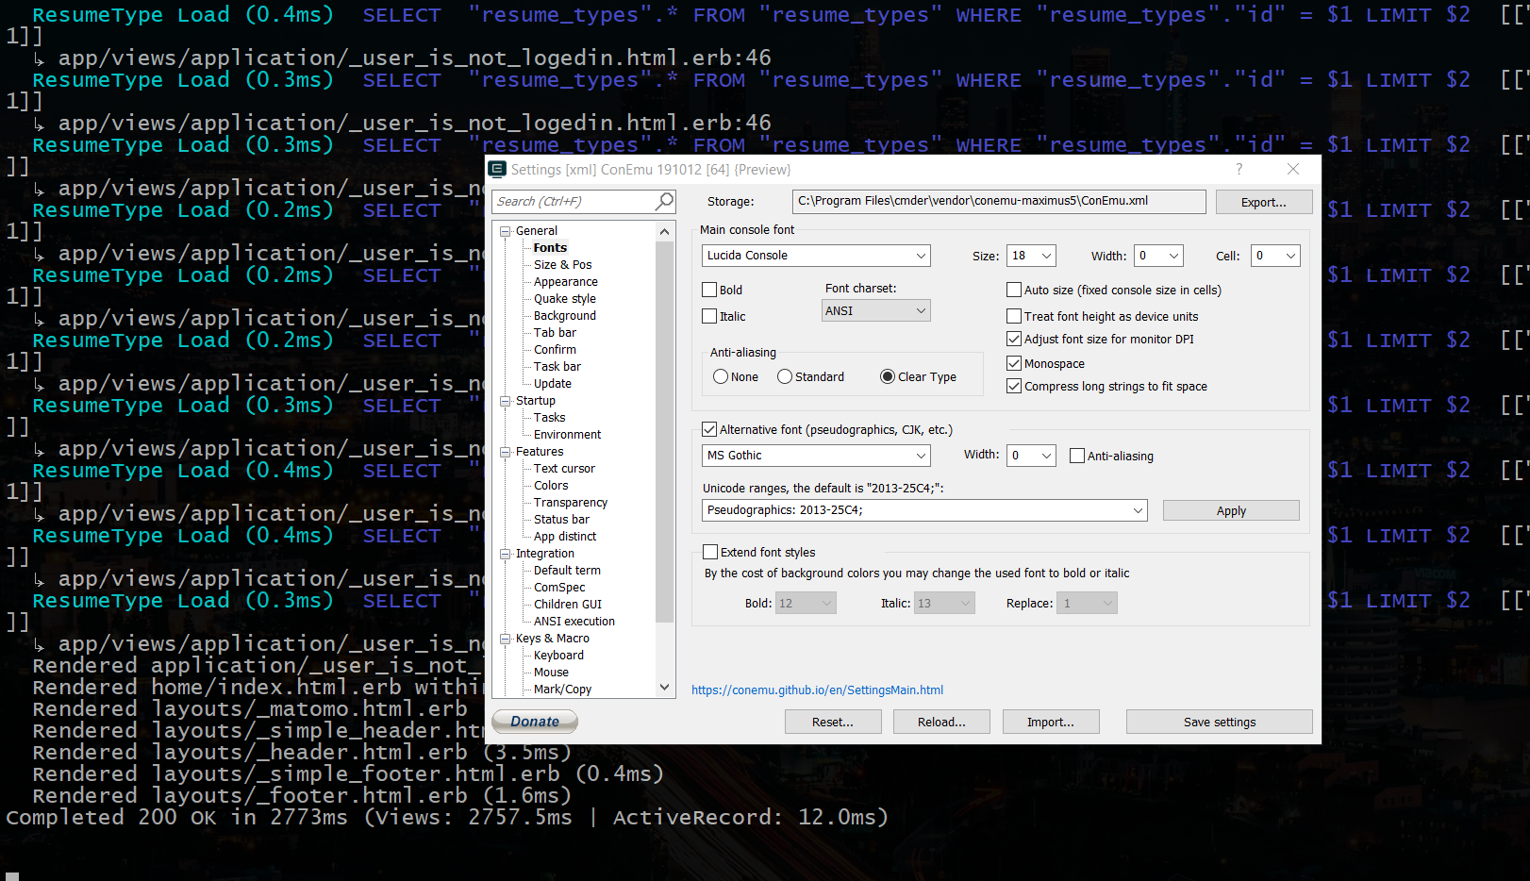The image size is (1530, 881).
Task: Select Quake style settings page
Action: (564, 299)
